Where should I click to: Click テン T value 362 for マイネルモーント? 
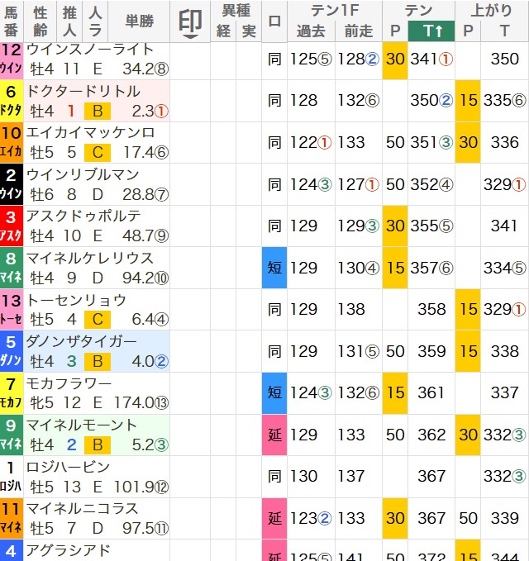click(431, 435)
